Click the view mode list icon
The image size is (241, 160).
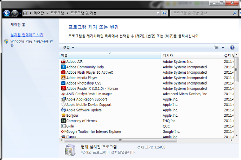pyautogui.click(x=216, y=48)
